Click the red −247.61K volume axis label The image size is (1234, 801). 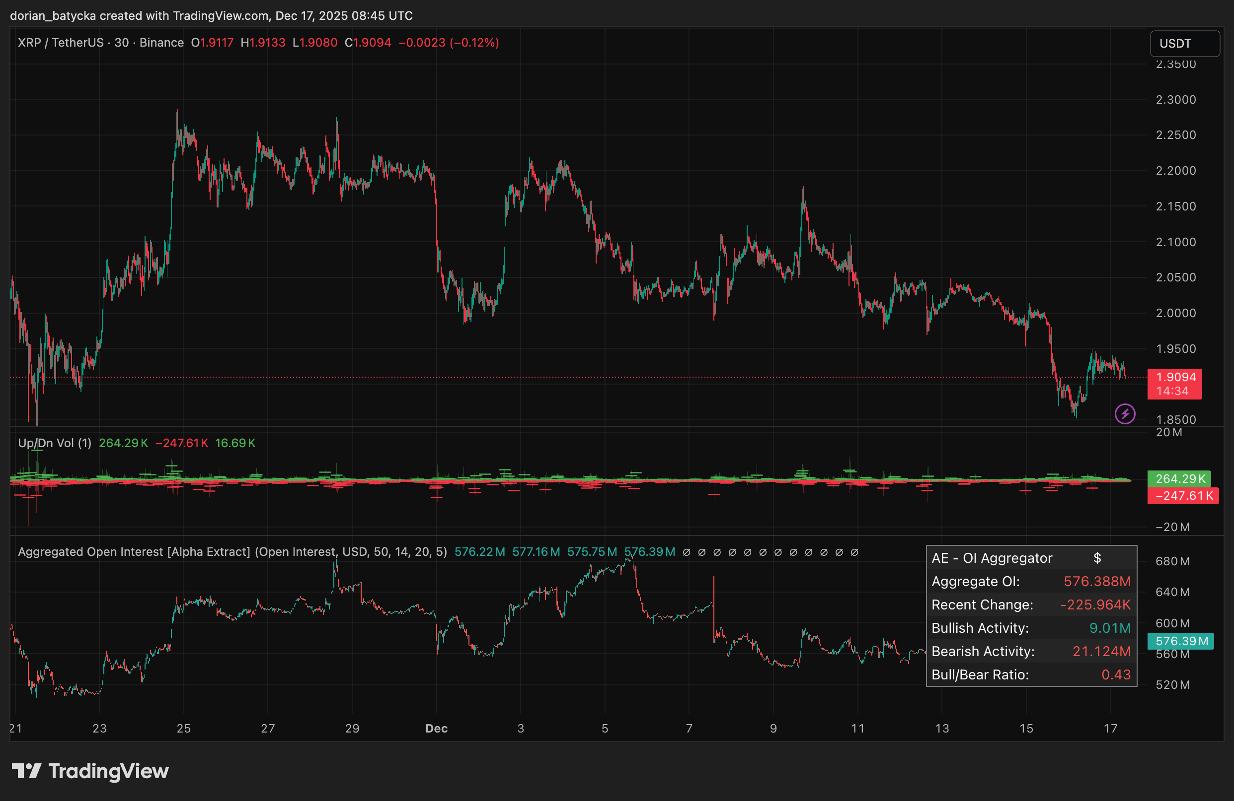coord(1183,496)
